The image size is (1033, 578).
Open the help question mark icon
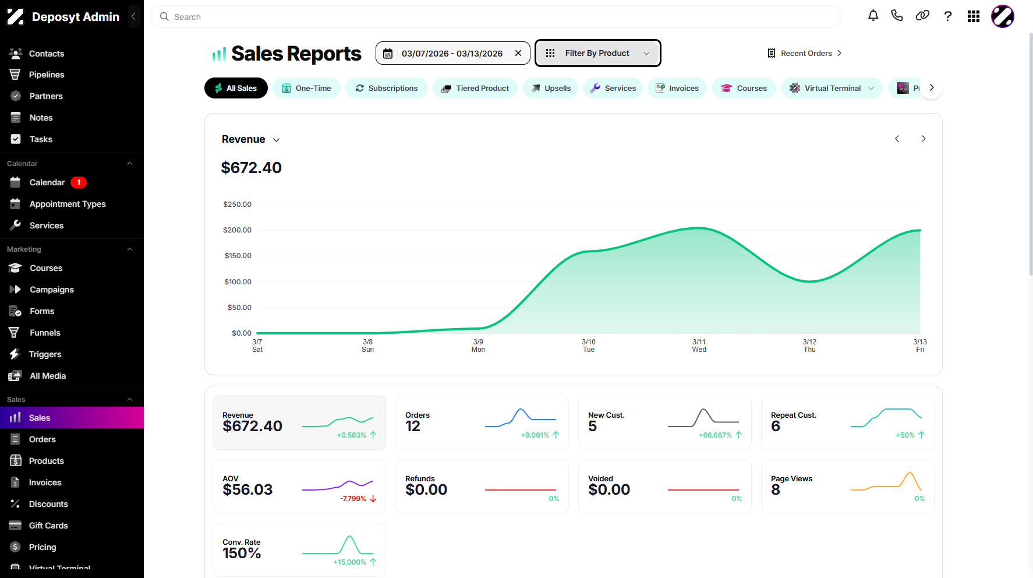pyautogui.click(x=948, y=16)
